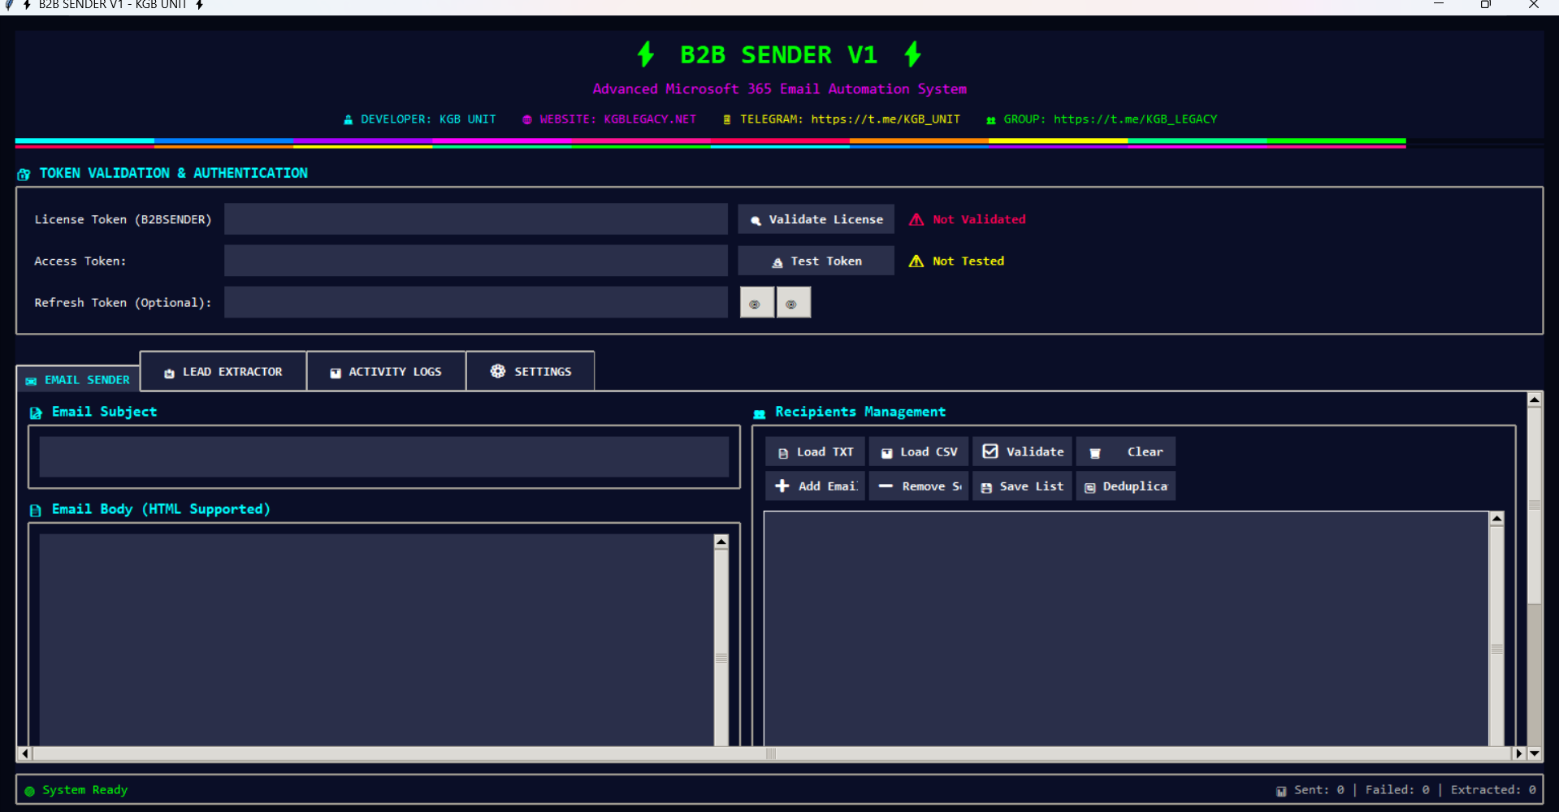The width and height of the screenshot is (1559, 812).
Task: Click the 'Sent: 0' status counter
Action: click(x=1319, y=789)
